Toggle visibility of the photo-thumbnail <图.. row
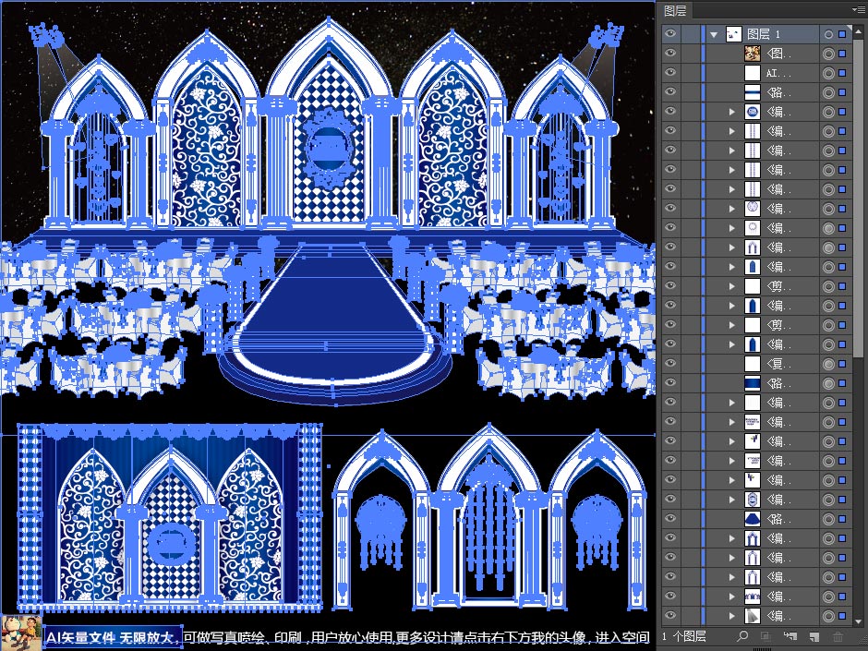 pyautogui.click(x=670, y=54)
